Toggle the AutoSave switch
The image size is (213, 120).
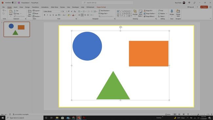coord(14,3)
